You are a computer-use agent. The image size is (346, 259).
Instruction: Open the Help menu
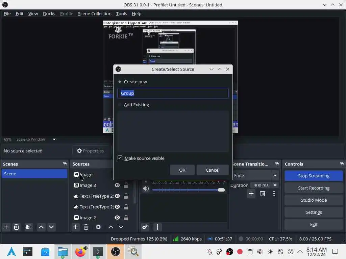click(x=137, y=13)
